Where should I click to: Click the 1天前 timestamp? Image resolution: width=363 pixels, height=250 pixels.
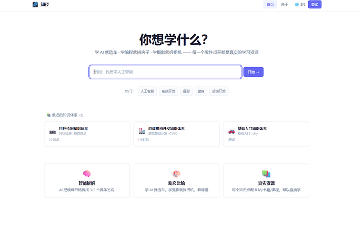[231, 140]
